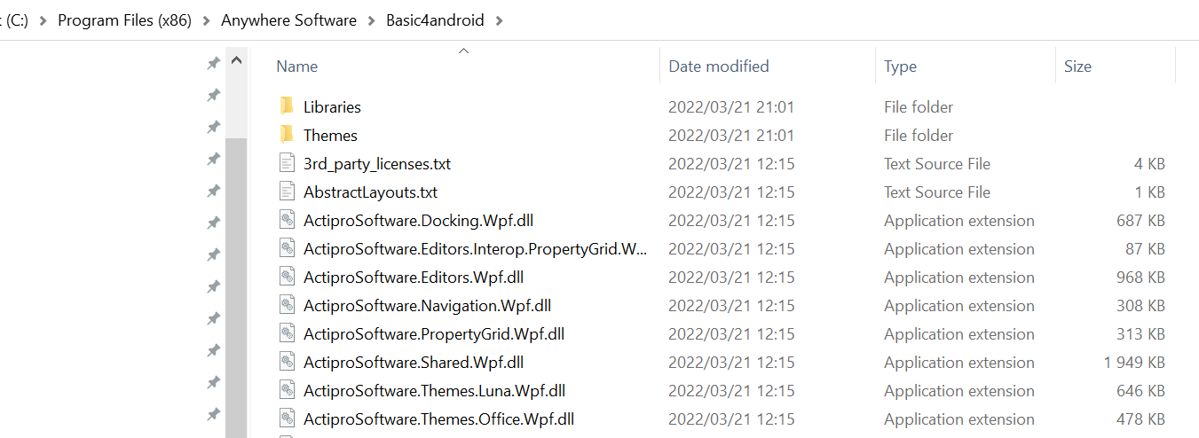Image resolution: width=1199 pixels, height=438 pixels.
Task: Sort files by Name column header
Action: [297, 66]
